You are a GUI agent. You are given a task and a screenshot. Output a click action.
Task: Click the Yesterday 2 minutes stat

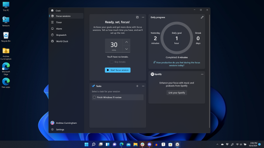[x=155, y=38]
